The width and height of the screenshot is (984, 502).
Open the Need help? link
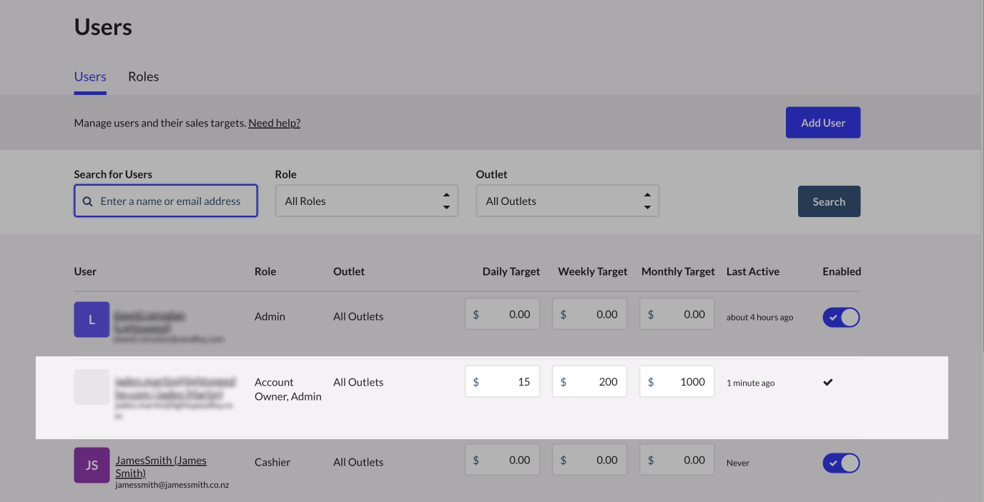tap(274, 123)
